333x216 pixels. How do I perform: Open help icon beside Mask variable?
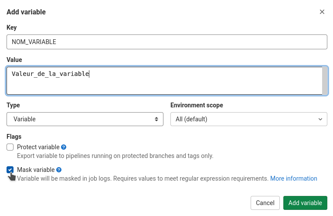(x=59, y=170)
